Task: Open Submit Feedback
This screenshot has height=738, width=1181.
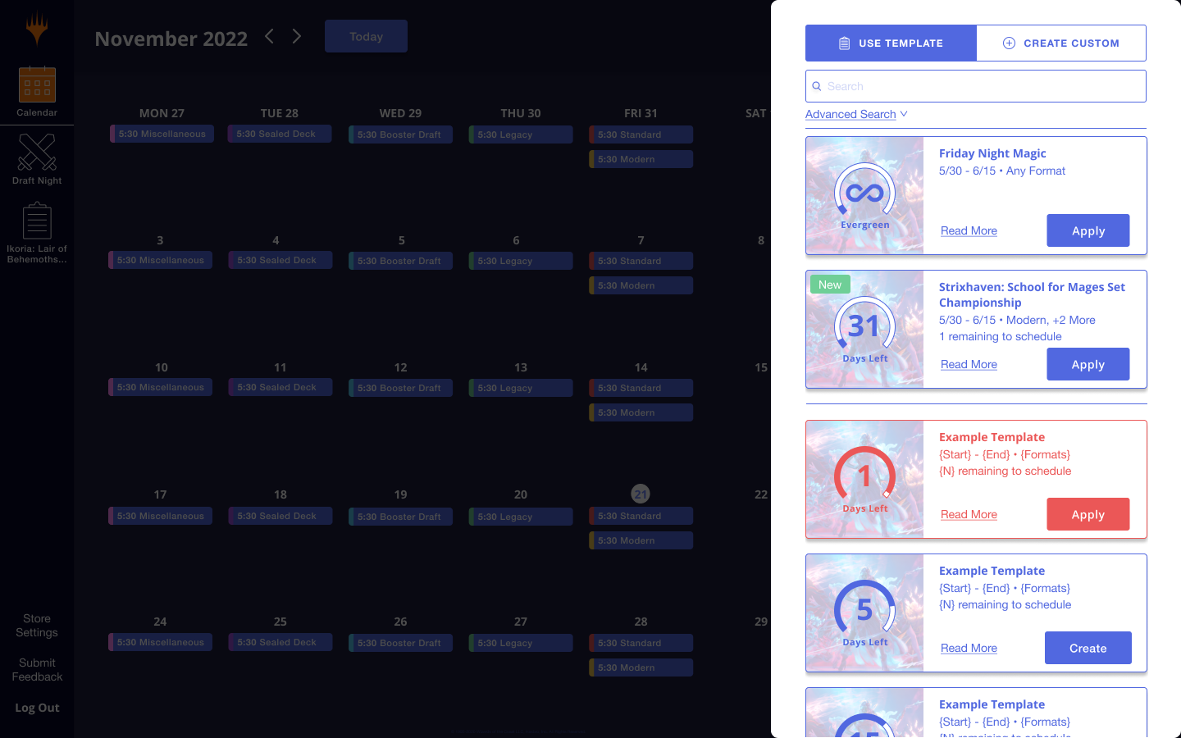Action: [37, 670]
